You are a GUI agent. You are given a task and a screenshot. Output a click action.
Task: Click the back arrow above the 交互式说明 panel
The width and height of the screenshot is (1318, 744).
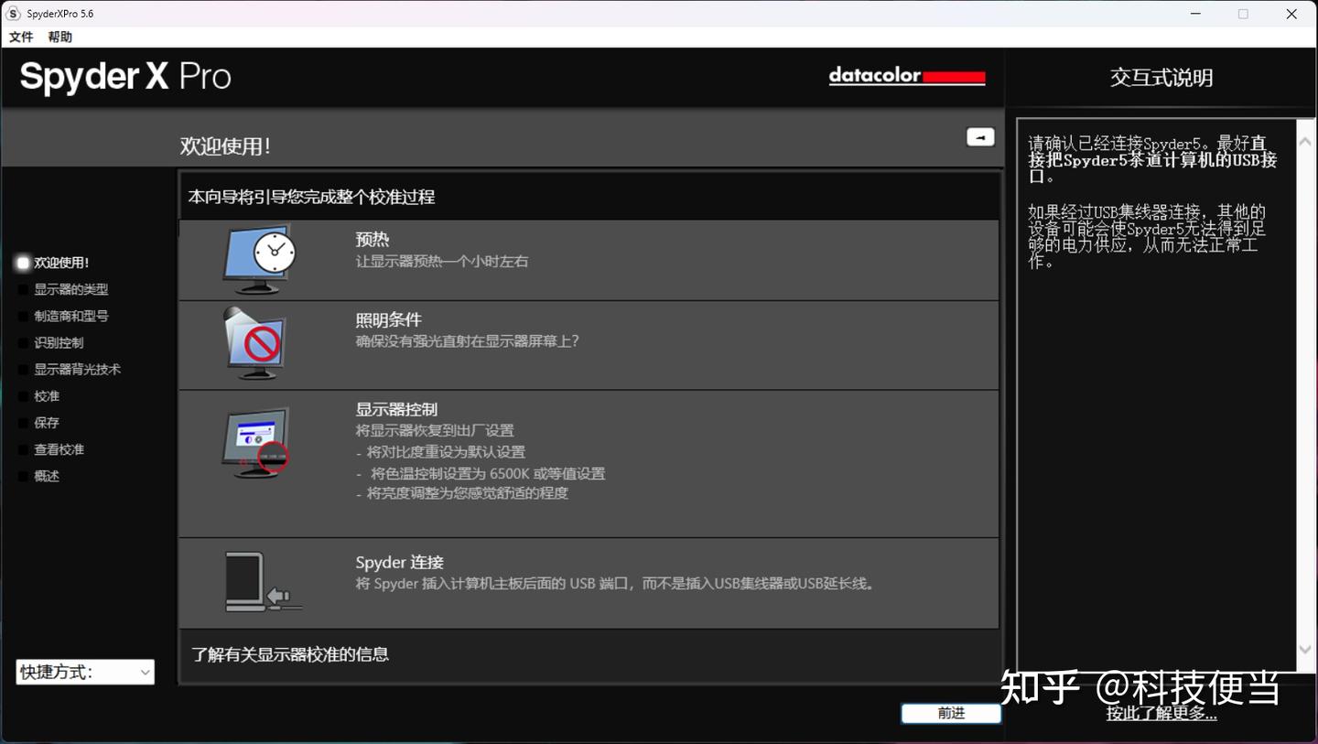pos(979,135)
